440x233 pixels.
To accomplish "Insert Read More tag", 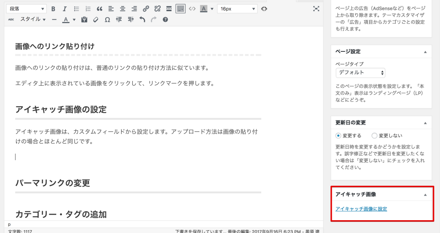I will coord(169,9).
